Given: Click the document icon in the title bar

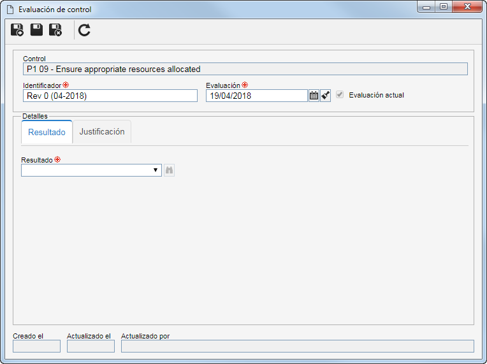Looking at the screenshot, I should click(10, 10).
